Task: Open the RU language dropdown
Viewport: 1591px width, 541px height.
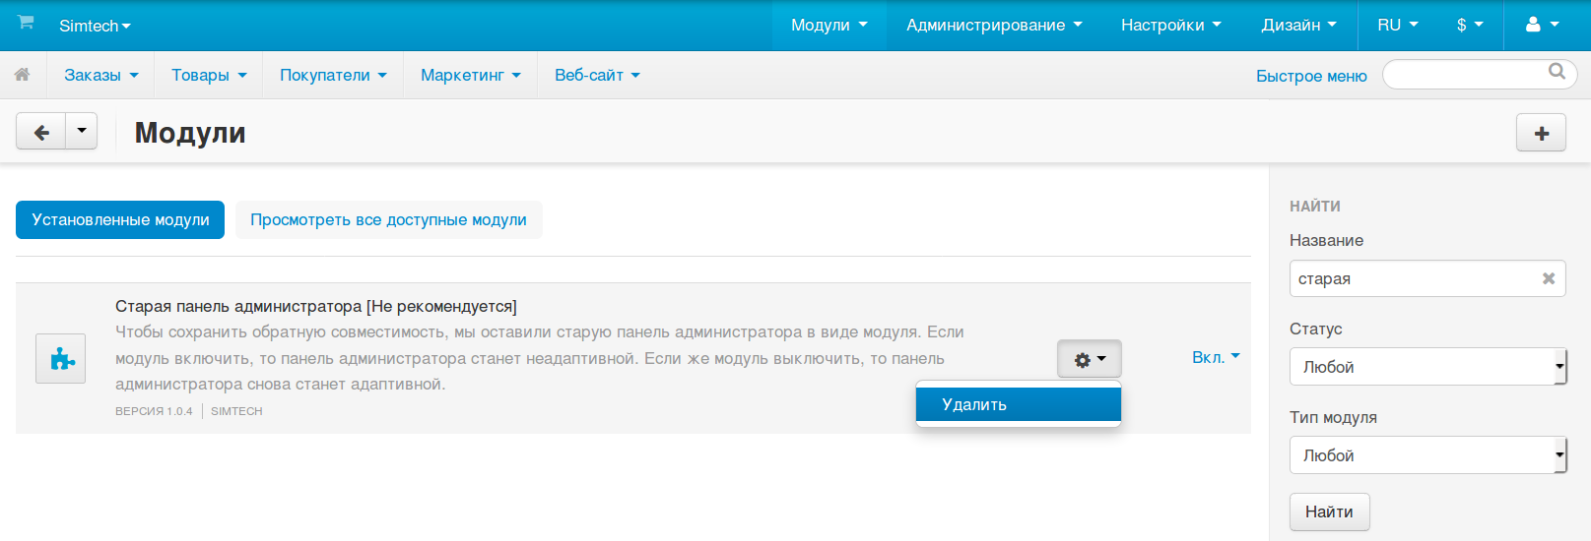Action: pos(1397,25)
